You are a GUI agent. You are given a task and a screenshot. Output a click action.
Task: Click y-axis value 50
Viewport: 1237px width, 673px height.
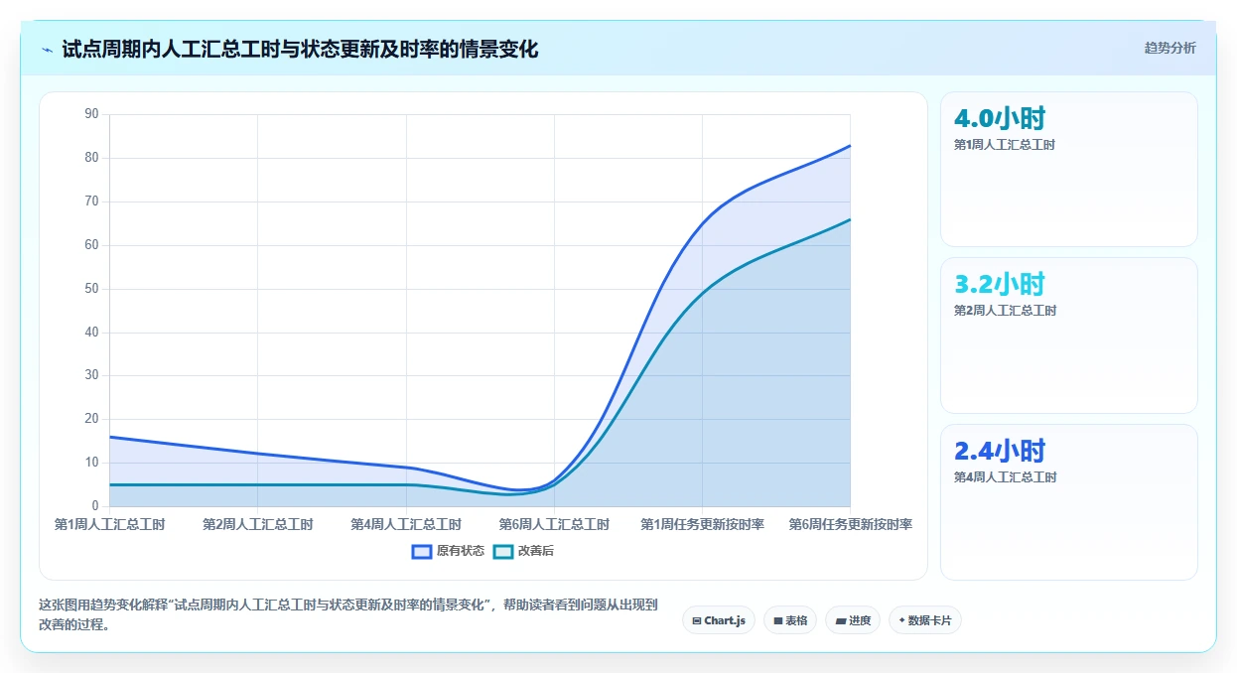(92, 289)
